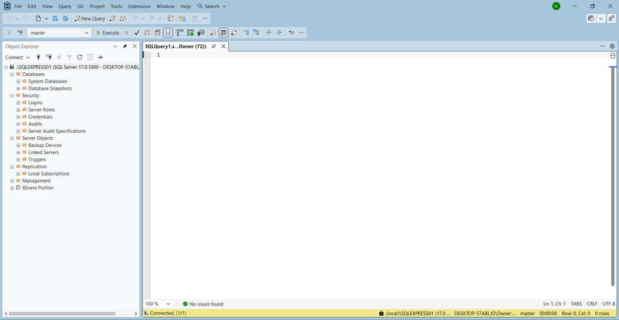Toggle results to grid mode
Image resolution: width=619 pixels, height=320 pixels.
[x=223, y=33]
